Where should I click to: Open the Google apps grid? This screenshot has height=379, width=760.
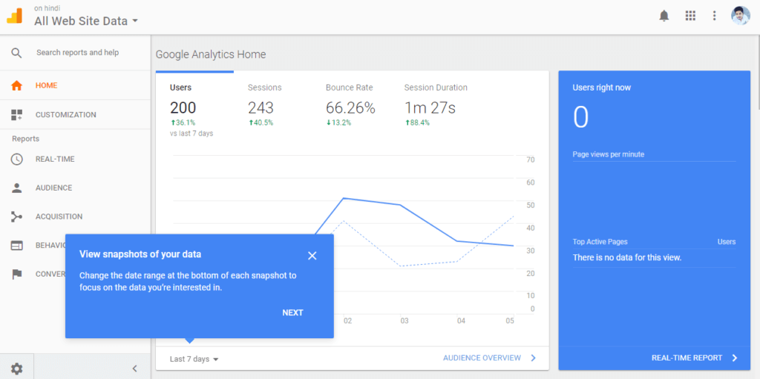tap(690, 16)
